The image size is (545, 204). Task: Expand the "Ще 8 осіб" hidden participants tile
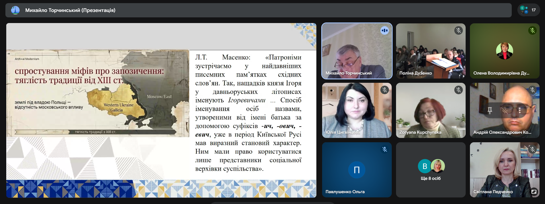click(x=430, y=170)
